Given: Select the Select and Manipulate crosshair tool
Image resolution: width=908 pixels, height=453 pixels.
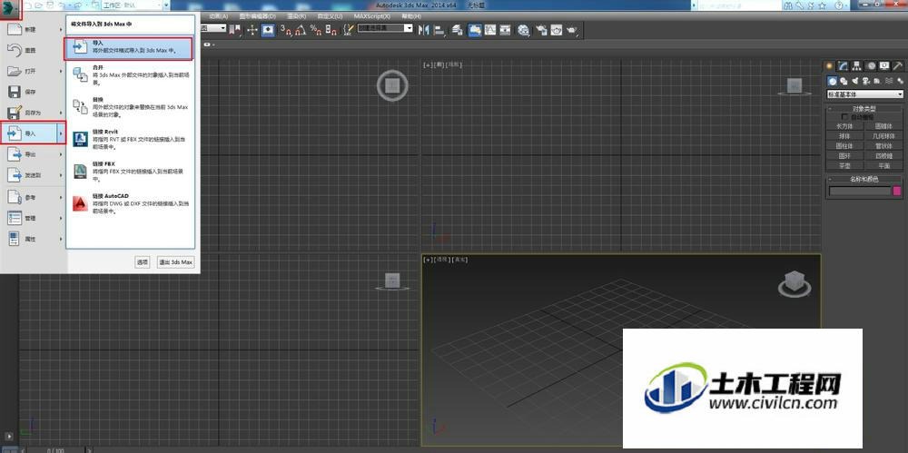Looking at the screenshot, I should point(252,30).
